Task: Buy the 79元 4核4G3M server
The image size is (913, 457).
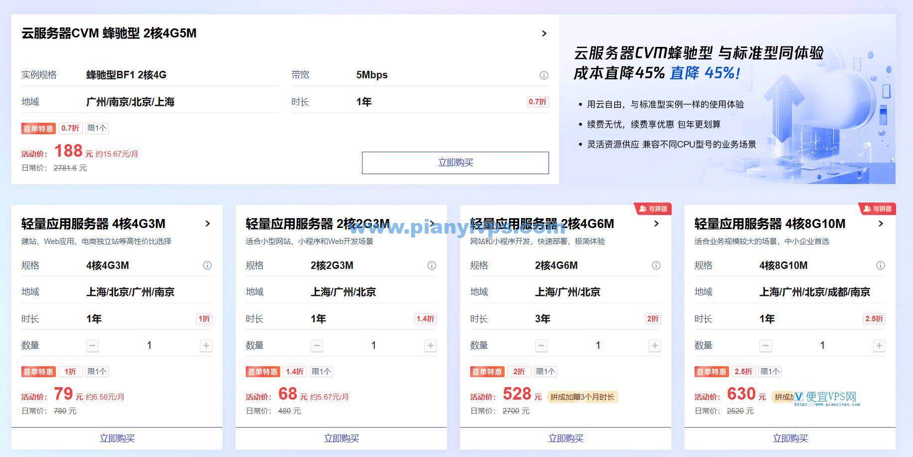Action: coord(117,438)
